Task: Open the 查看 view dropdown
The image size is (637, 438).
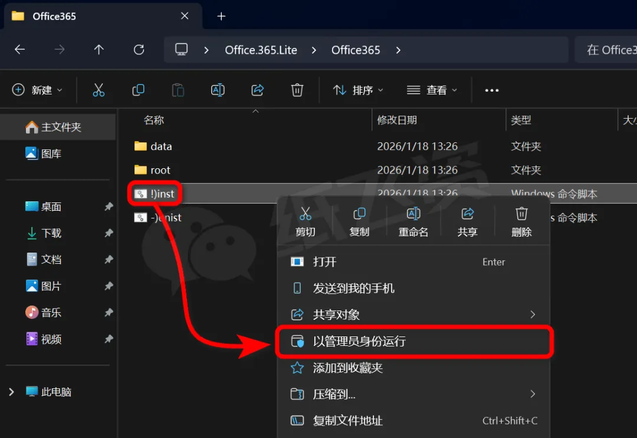Action: pyautogui.click(x=432, y=90)
